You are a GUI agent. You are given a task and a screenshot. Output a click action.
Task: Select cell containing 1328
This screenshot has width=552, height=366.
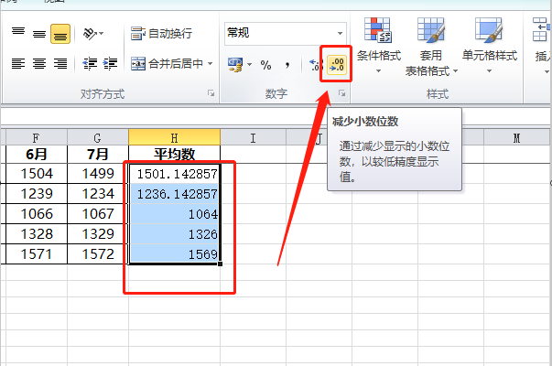[x=37, y=233]
